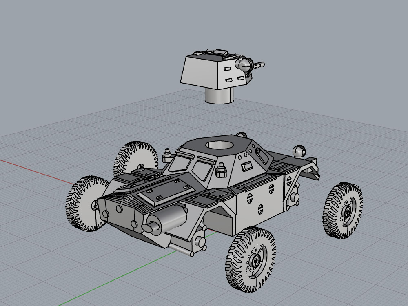
Task: Select the red X-axis line on the grid
Action: tap(36, 171)
